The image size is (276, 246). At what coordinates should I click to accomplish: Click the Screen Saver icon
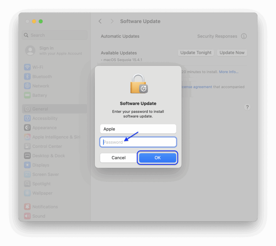pos(27,174)
